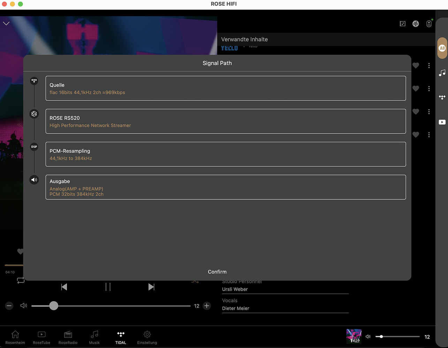Toggle repeat mode
The image size is (448, 348).
tap(21, 280)
